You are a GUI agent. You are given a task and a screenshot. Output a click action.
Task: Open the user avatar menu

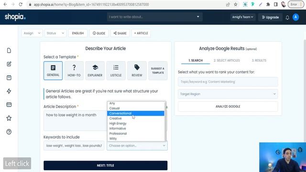pyautogui.click(x=295, y=17)
